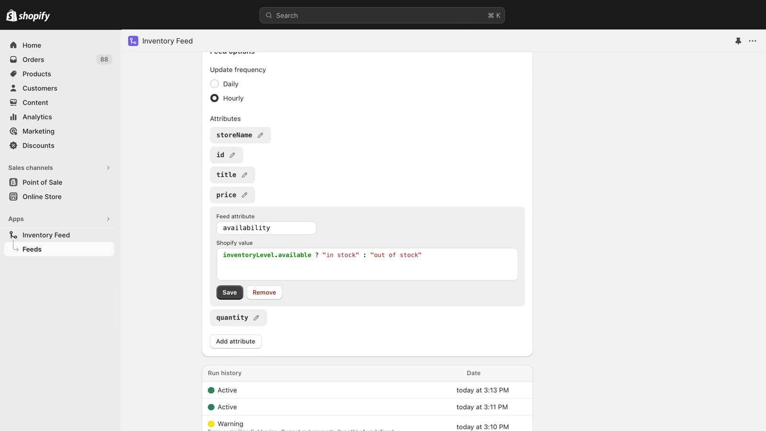The width and height of the screenshot is (766, 431).
Task: Select the Online Store storefront icon
Action: [x=13, y=196]
